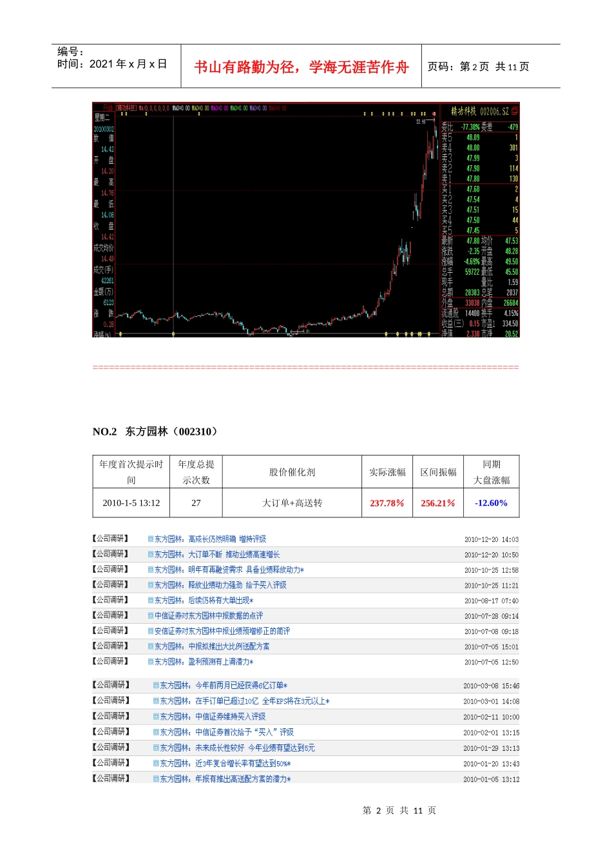Select heading NO.2 东方园林（002310）
Image resolution: width=612 pixels, height=867 pixels.
point(157,432)
